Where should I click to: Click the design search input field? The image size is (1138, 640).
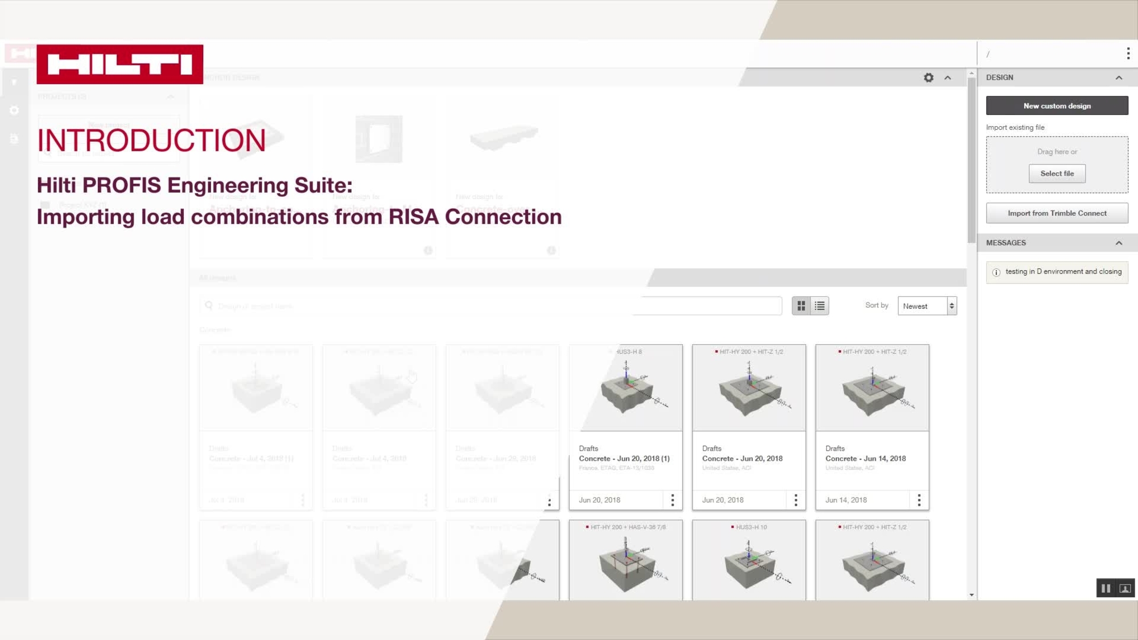[489, 306]
